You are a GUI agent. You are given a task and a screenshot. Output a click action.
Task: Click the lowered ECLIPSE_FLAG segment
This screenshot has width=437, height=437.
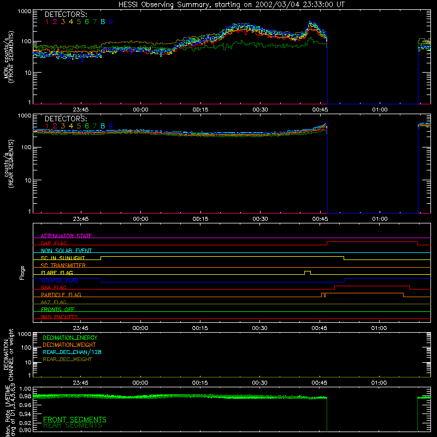(222, 282)
